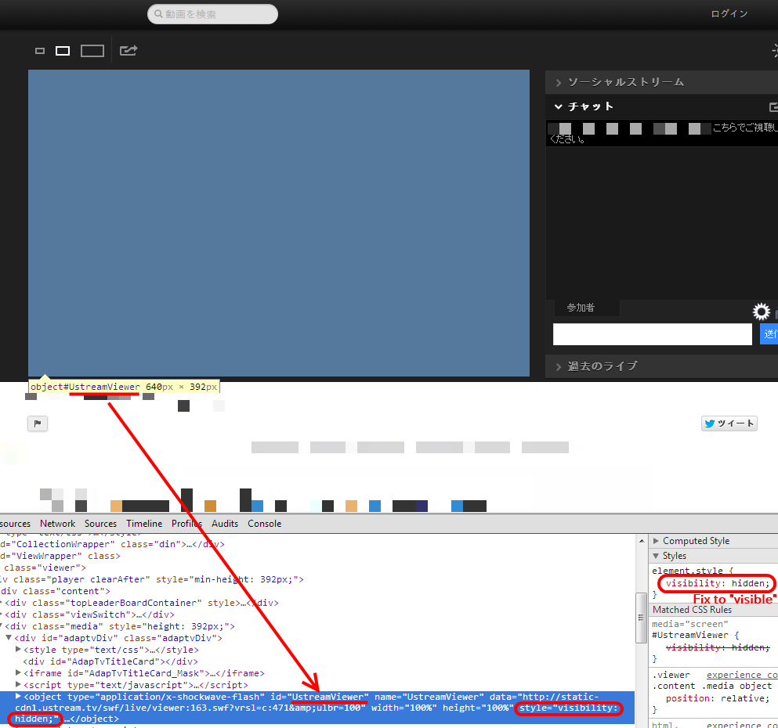This screenshot has width=778, height=728.
Task: Select the ViewWrapper row
Action: click(60, 556)
